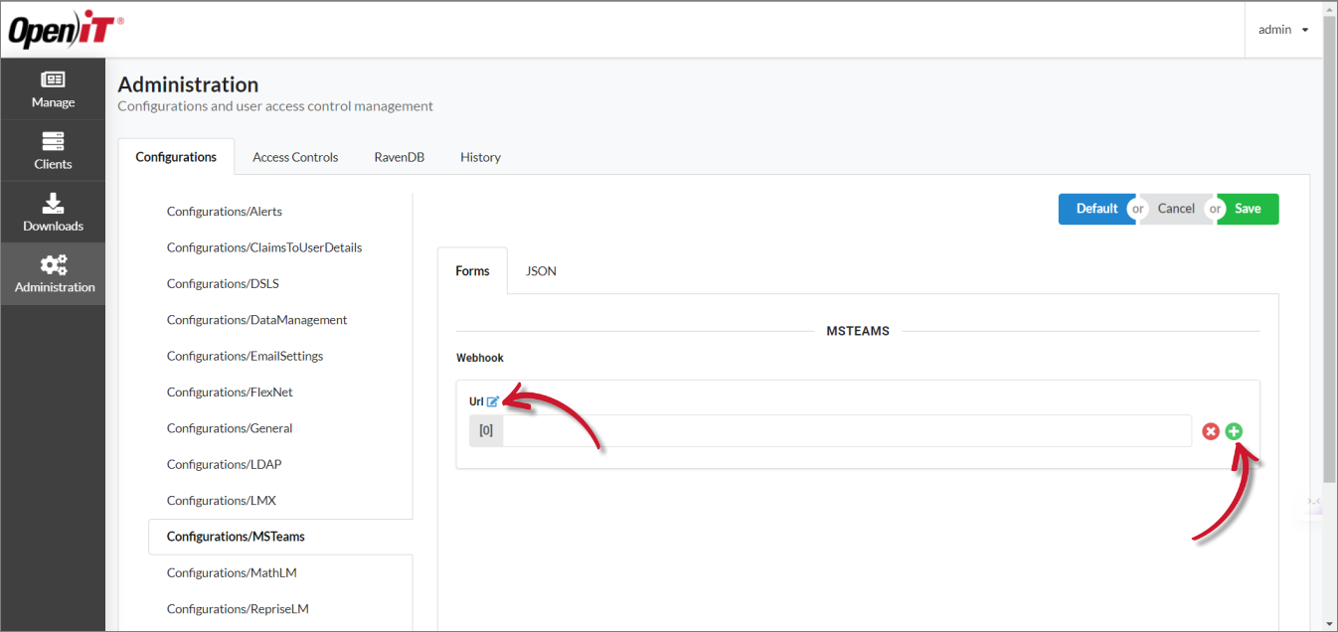This screenshot has width=1338, height=632.
Task: Select Configurations/FlexNet from the list
Action: pos(230,392)
